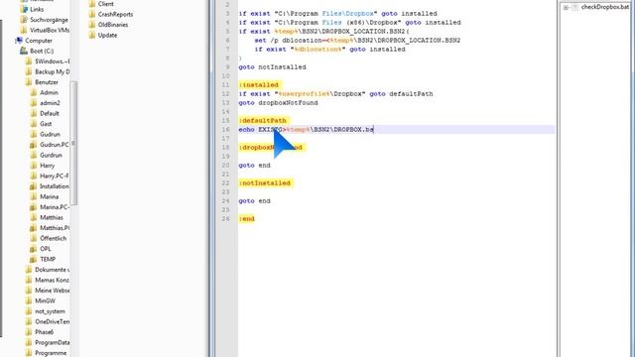
Task: Click the Benutzer folder icon
Action: [x=29, y=82]
